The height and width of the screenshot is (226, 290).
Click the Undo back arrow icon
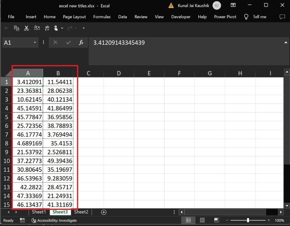pyautogui.click(x=7, y=28)
